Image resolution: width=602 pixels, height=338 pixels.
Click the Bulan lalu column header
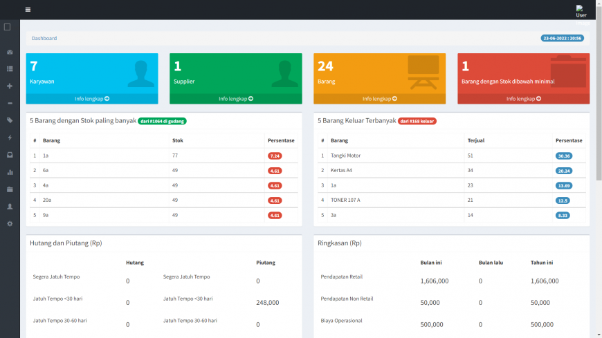(491, 263)
